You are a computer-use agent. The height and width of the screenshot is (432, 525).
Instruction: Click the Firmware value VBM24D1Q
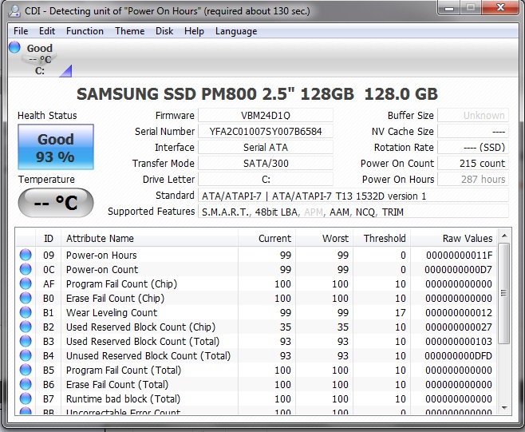click(266, 115)
